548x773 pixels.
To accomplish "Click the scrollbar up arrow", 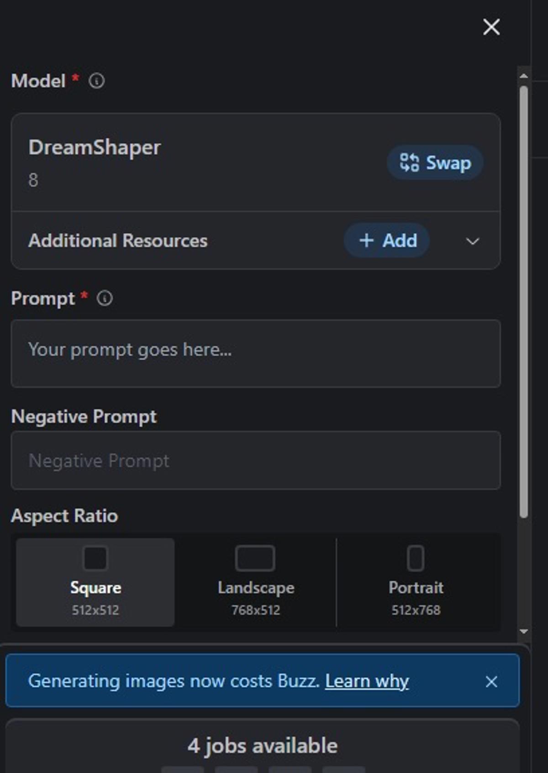I will [x=524, y=76].
